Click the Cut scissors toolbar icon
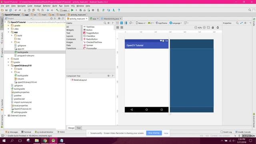 tap(25, 10)
